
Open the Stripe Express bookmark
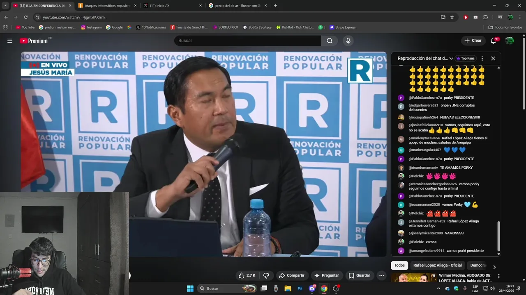342,27
